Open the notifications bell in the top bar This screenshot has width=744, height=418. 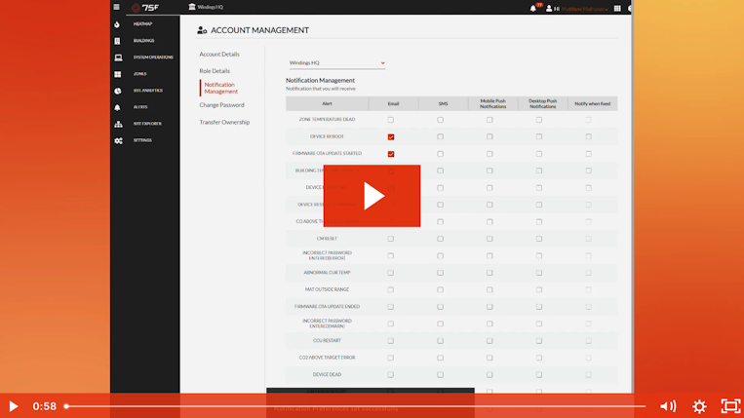[532, 8]
